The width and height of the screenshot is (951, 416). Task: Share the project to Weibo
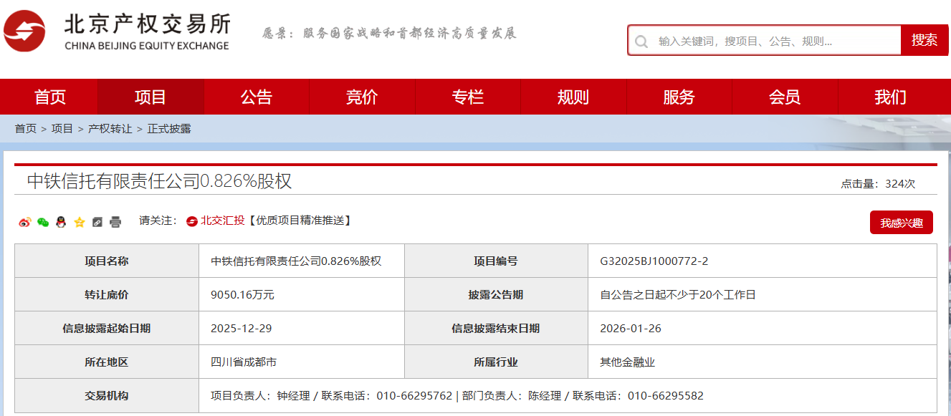coord(25,222)
